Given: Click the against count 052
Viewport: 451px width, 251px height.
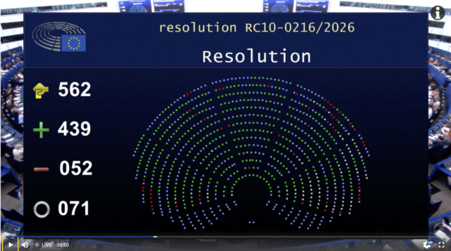Looking at the screenshot, I should click(x=76, y=168).
